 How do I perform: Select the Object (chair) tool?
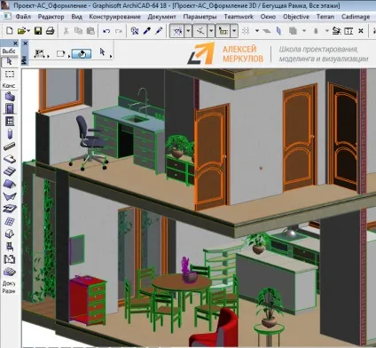click(10, 246)
